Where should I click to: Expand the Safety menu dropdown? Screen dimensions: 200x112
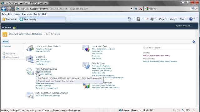point(173,19)
